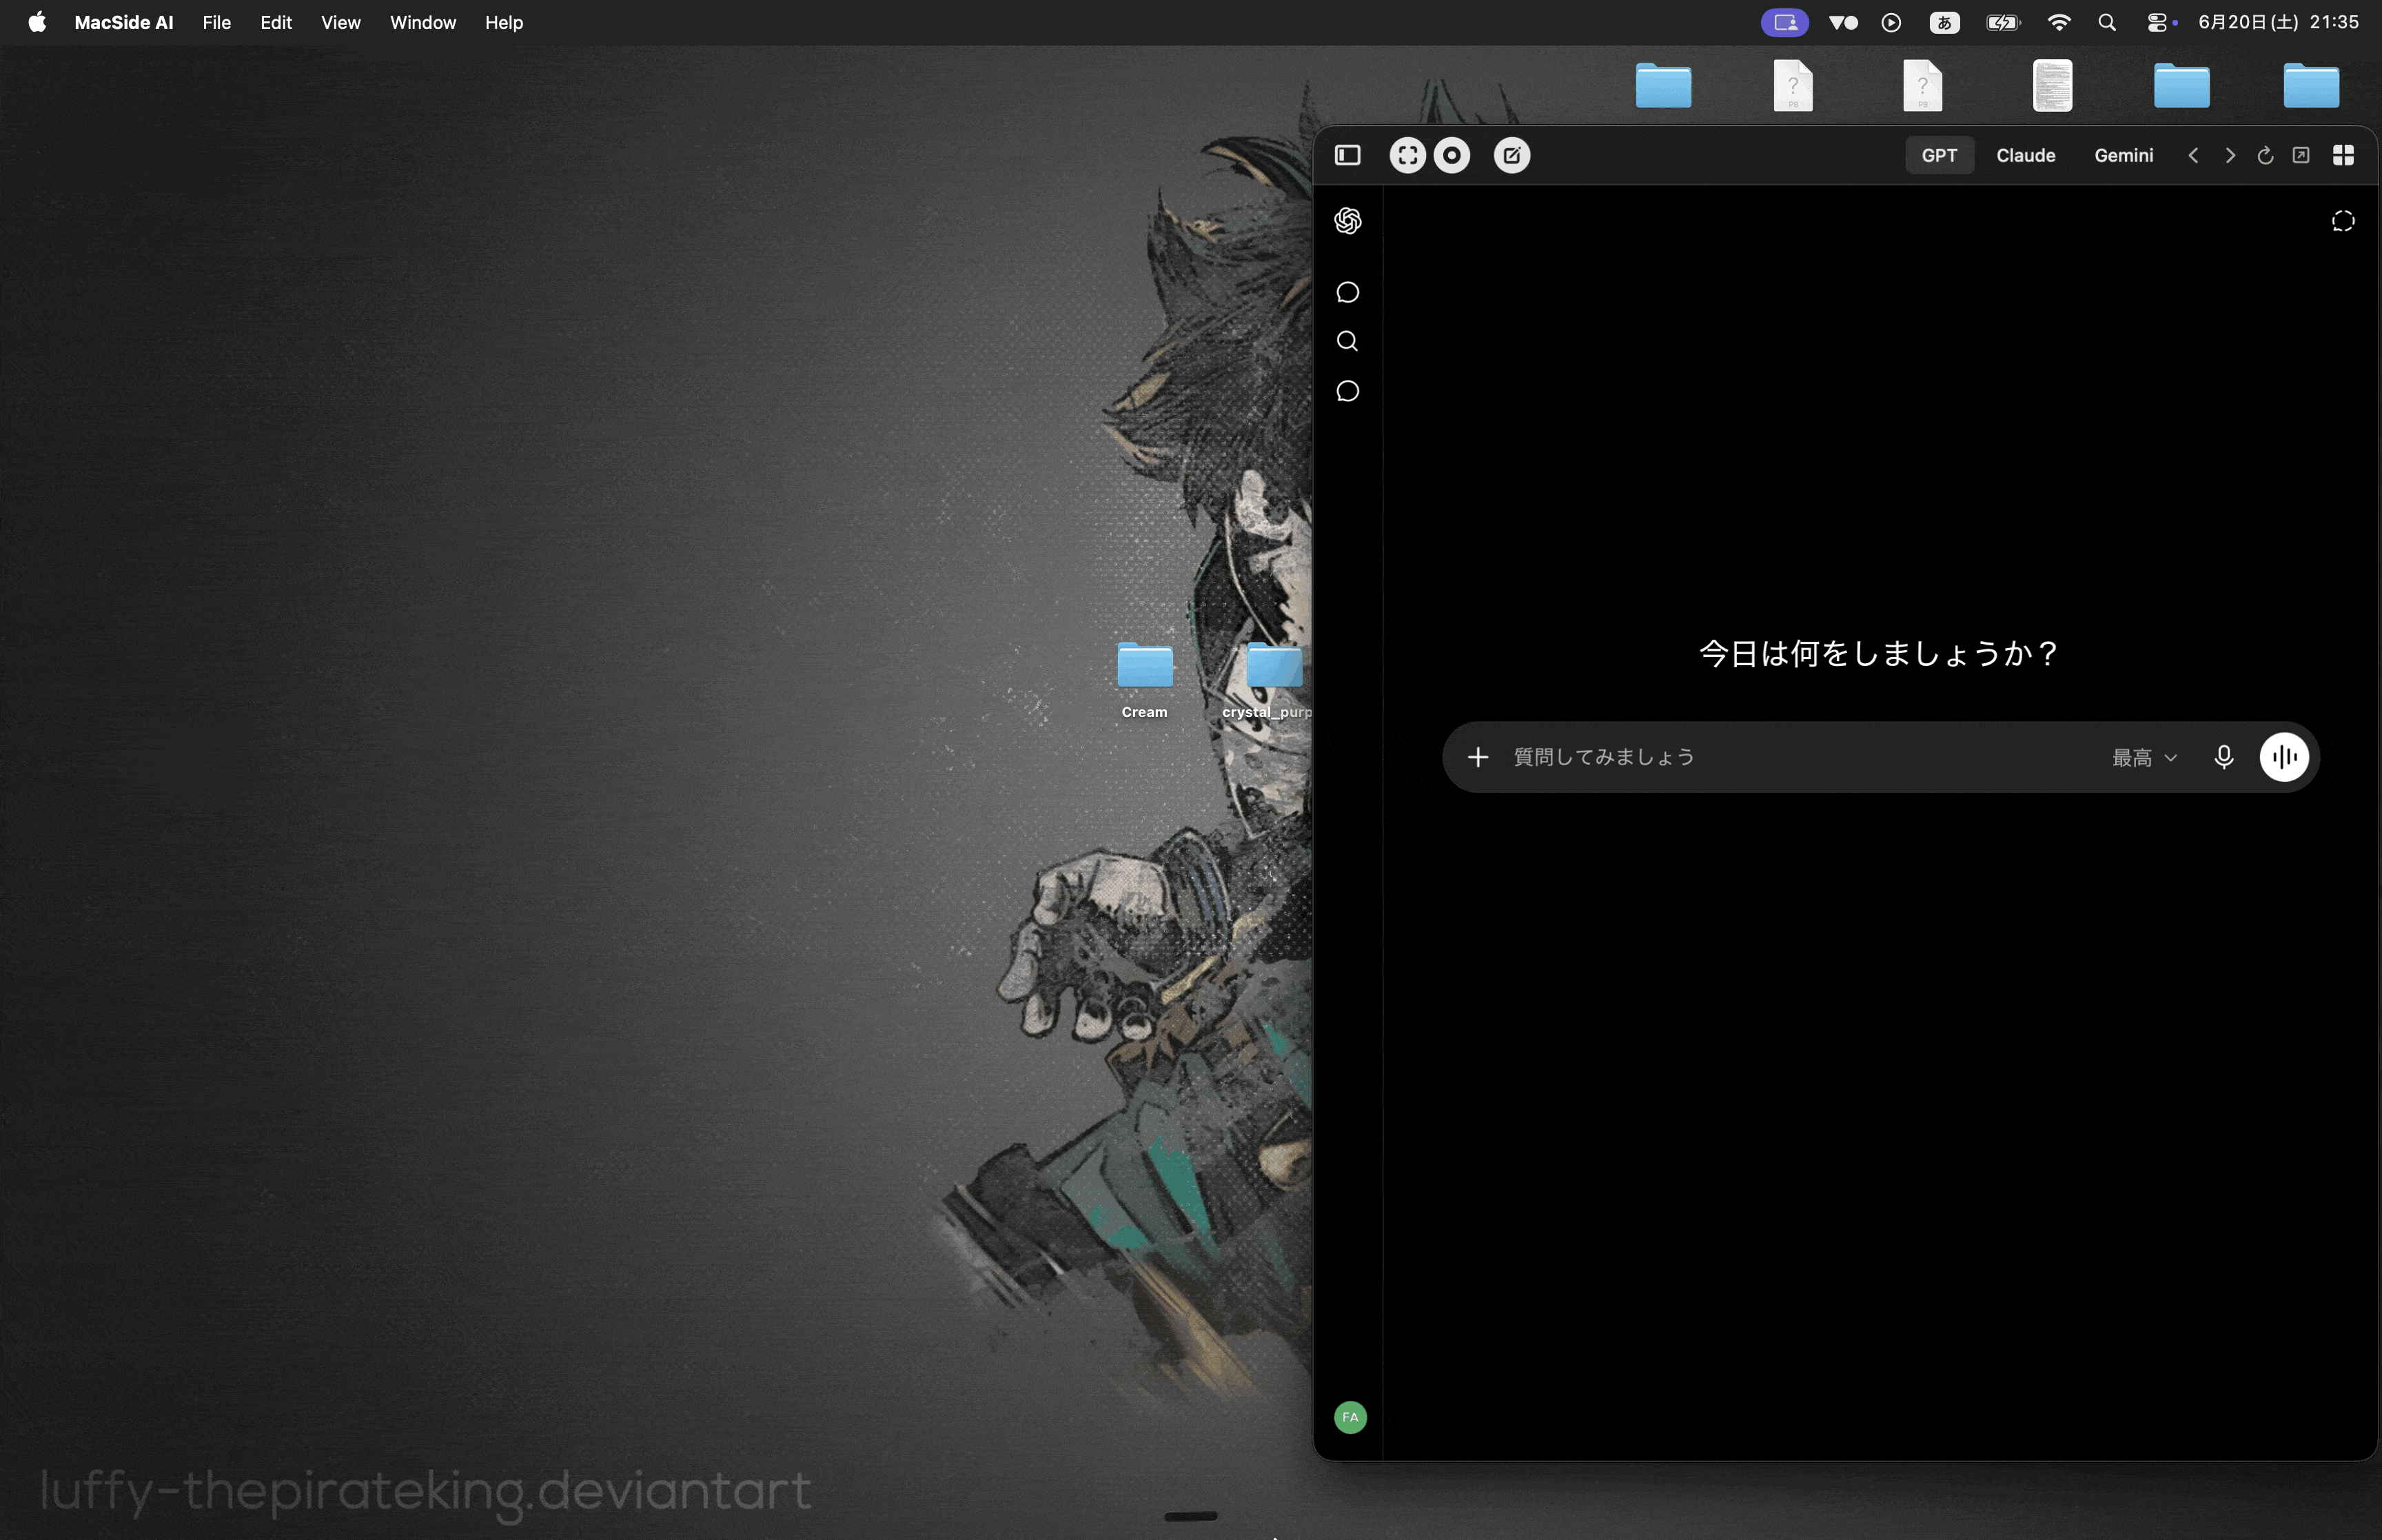Open the View menu

coord(340,22)
